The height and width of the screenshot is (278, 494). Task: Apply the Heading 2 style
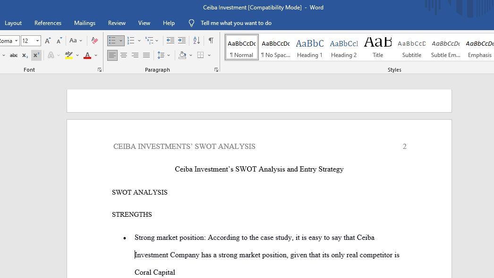pos(344,47)
